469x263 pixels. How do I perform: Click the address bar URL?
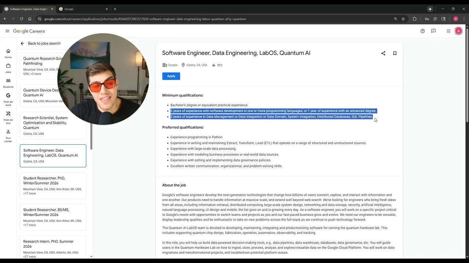coord(145,19)
